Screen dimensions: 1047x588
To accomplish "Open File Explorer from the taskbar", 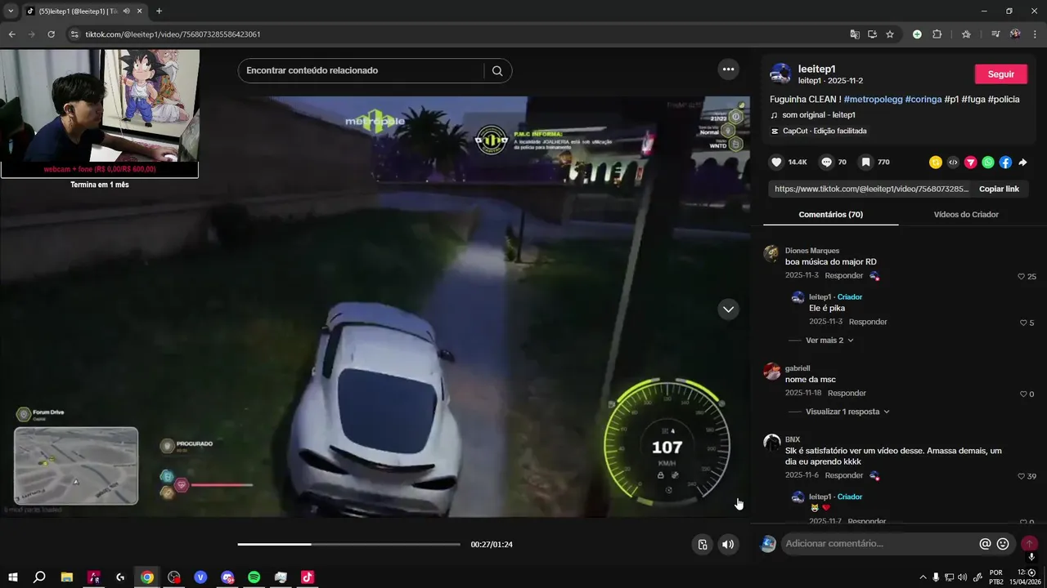I will pos(67,577).
